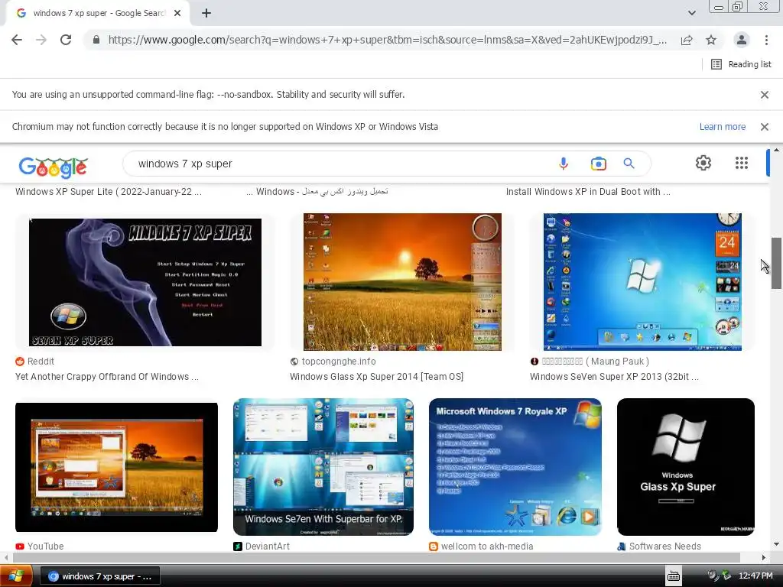Open Microsoft Windows 7 Royale XP thumbnail

click(x=515, y=467)
